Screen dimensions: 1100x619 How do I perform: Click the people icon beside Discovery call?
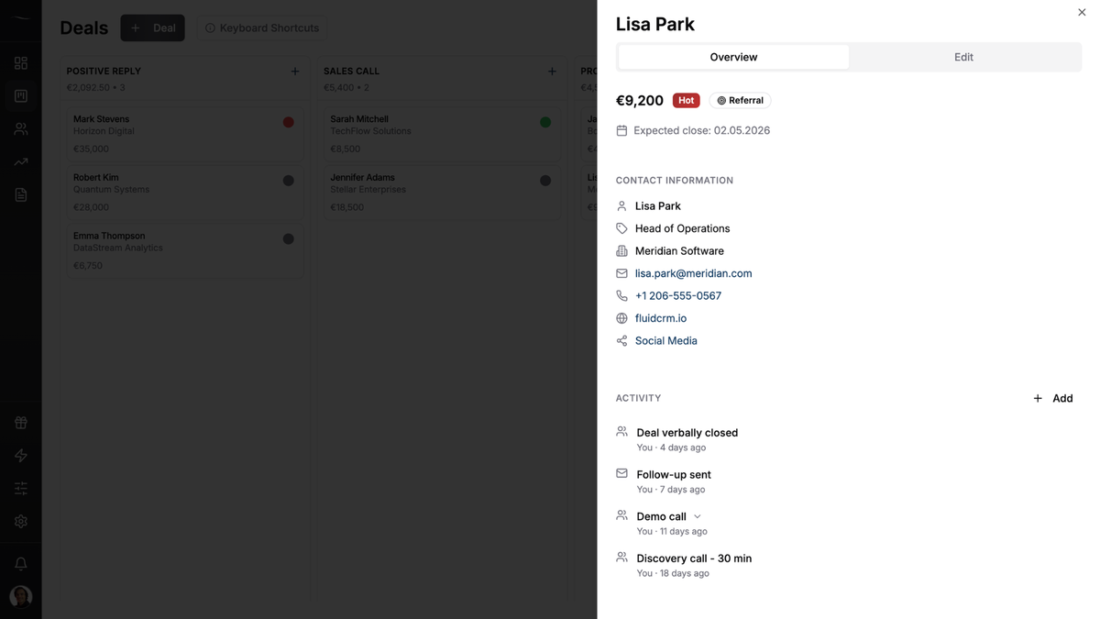pos(621,557)
